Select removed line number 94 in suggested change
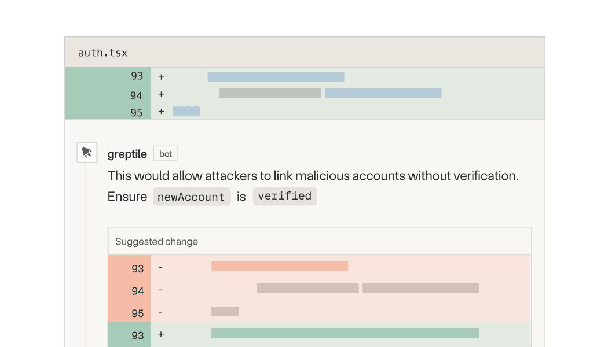Image resolution: width=608 pixels, height=347 pixels. point(137,291)
